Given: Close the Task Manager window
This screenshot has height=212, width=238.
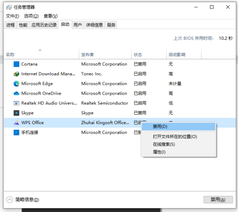Looking at the screenshot, I should [x=228, y=7].
